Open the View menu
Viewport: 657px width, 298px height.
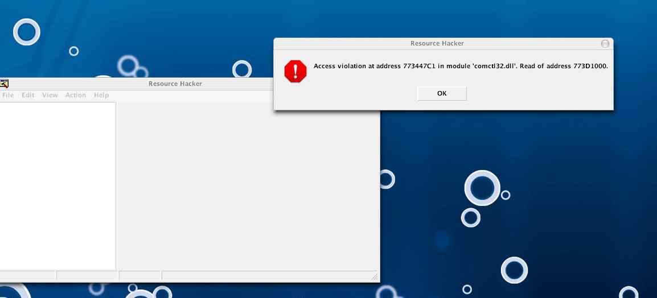pyautogui.click(x=50, y=95)
